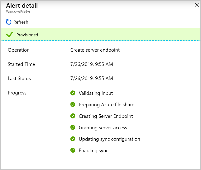Select the Progress label
This screenshot has height=170, width=201.
(17, 93)
